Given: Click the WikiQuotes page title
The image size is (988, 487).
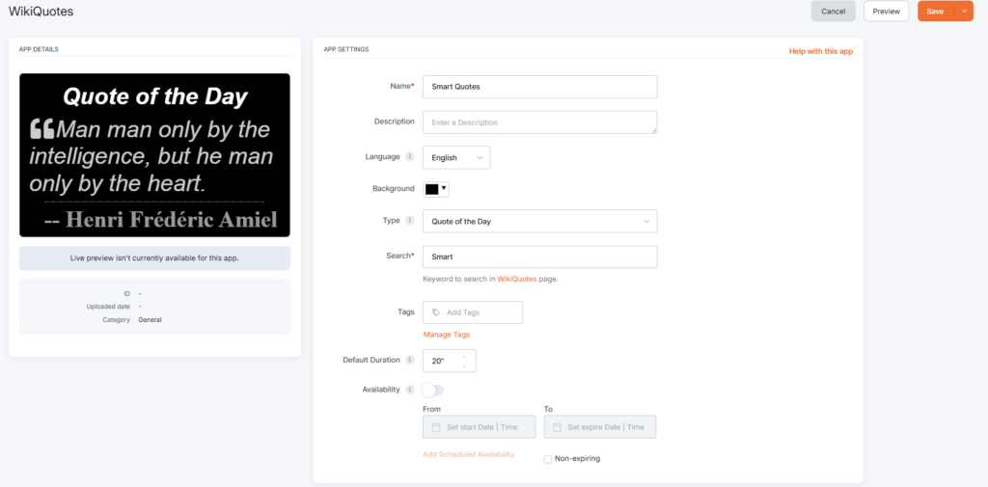Looking at the screenshot, I should pos(41,12).
